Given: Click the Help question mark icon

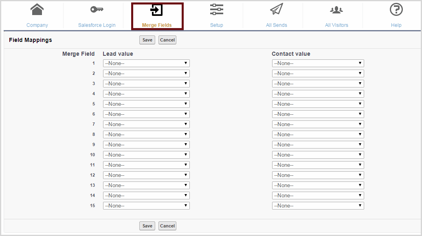Looking at the screenshot, I should pyautogui.click(x=396, y=9).
